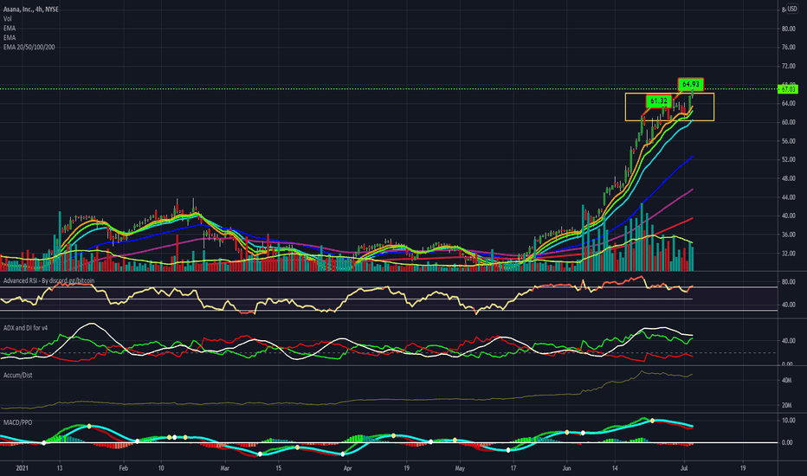
Task: Select the EMA 20/50/100/200 indicator label
Action: pos(29,47)
